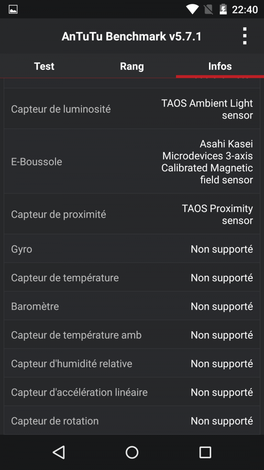
Task: Tap the E-Boussole sensor row
Action: point(132,162)
